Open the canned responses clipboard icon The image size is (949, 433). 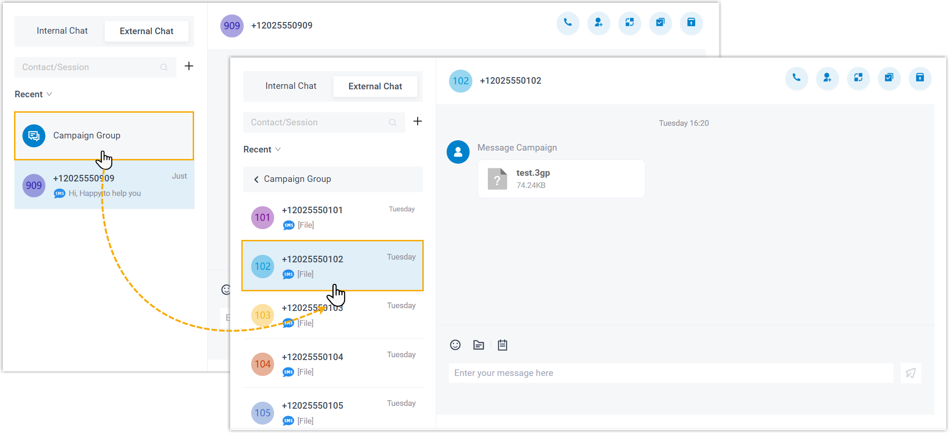point(502,345)
